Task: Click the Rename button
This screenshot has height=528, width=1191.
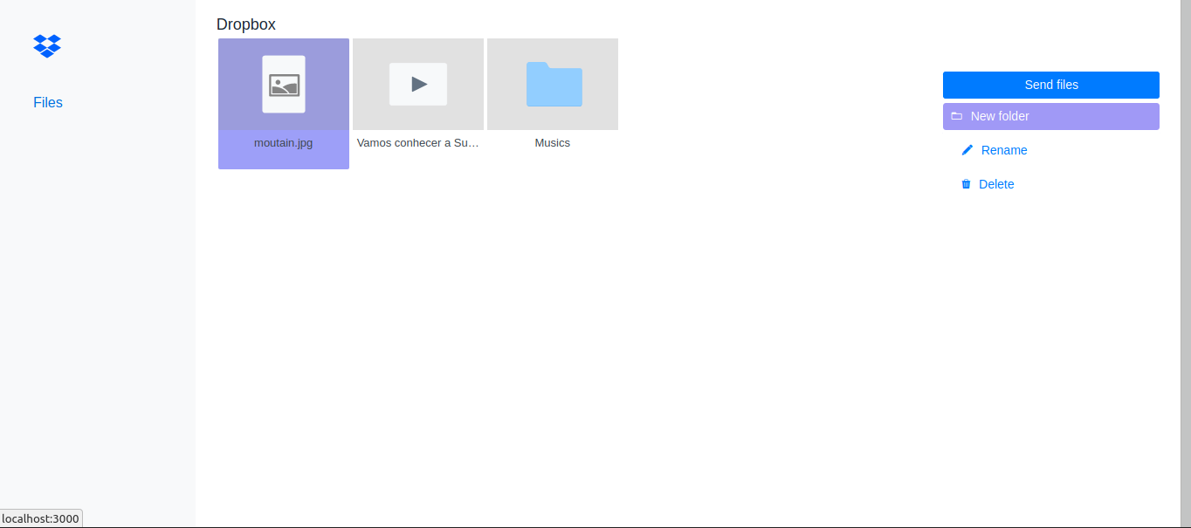Action: pyautogui.click(x=994, y=150)
